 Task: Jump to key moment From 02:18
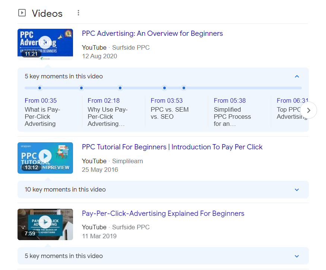(104, 100)
